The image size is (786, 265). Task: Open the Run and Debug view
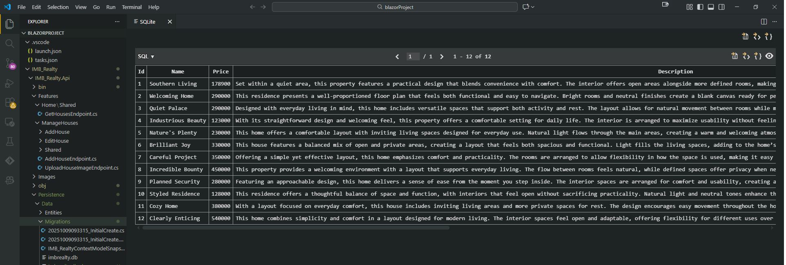(x=10, y=83)
